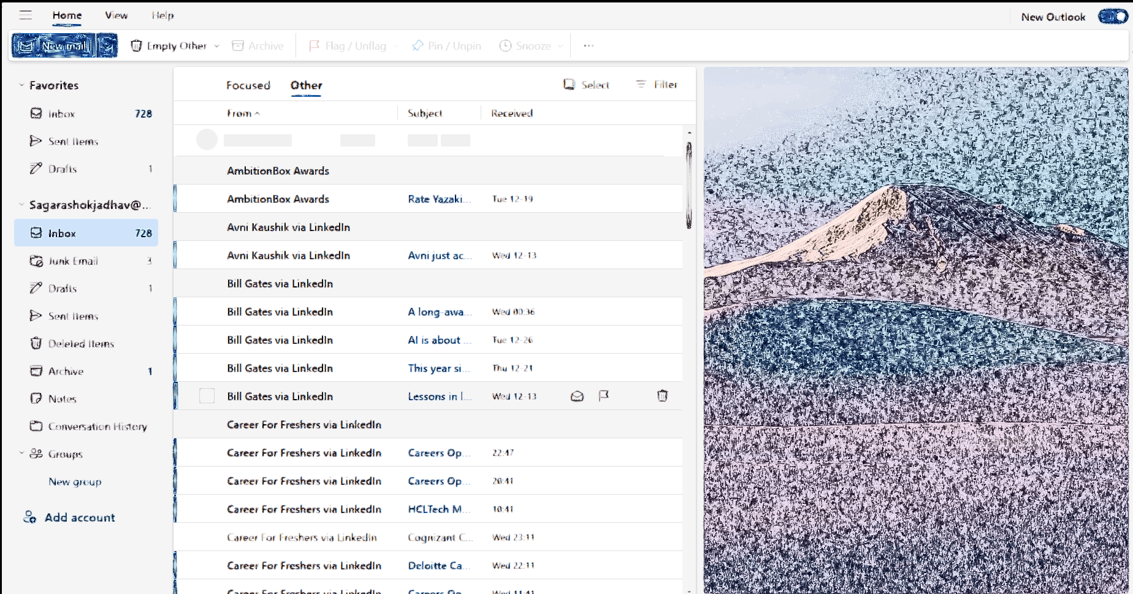Image resolution: width=1133 pixels, height=594 pixels.
Task: Collapse the Sagarashokjadhav account folders
Action: point(21,205)
